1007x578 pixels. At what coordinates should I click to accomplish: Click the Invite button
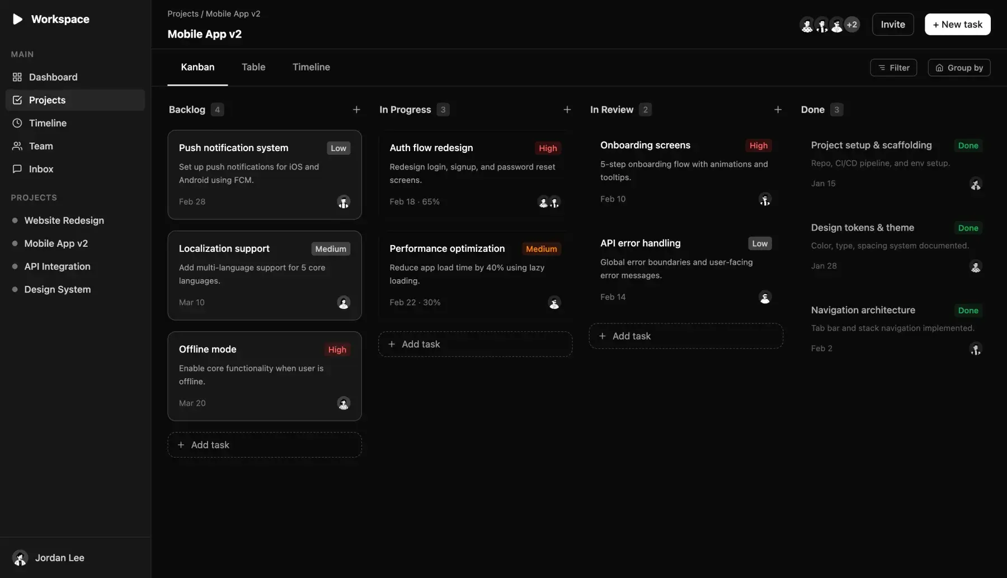(x=892, y=24)
